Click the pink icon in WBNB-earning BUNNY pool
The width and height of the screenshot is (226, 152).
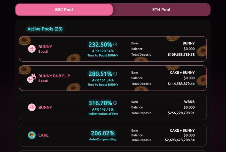32,107
